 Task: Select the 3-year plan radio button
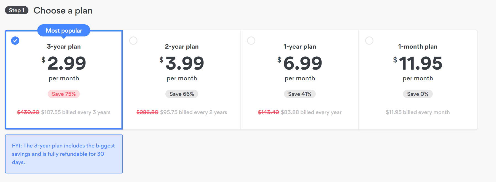click(15, 41)
